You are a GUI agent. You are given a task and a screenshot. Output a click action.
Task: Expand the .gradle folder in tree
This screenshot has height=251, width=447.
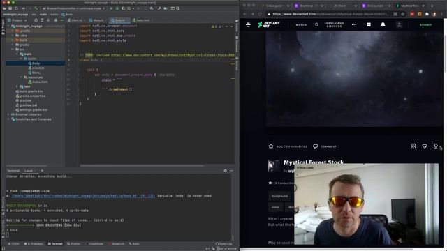(x=13, y=31)
